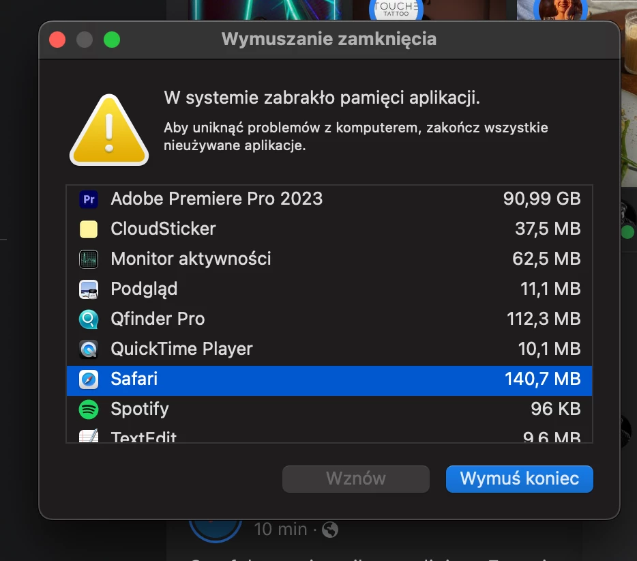The height and width of the screenshot is (561, 637).
Task: Click the green zoom window button
Action: 112,40
